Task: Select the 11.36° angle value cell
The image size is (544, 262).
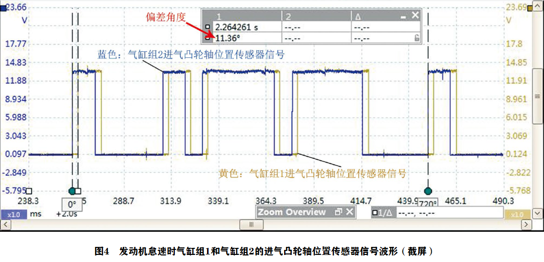Action: tap(248, 38)
